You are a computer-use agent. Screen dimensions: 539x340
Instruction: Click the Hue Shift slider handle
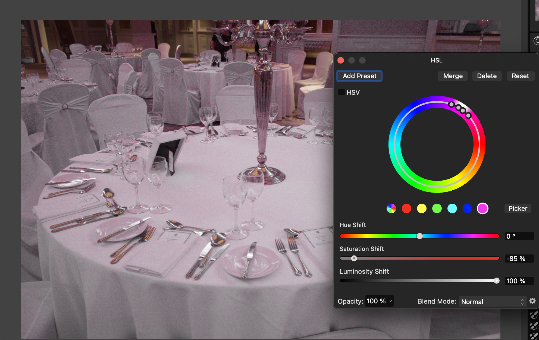(x=420, y=236)
